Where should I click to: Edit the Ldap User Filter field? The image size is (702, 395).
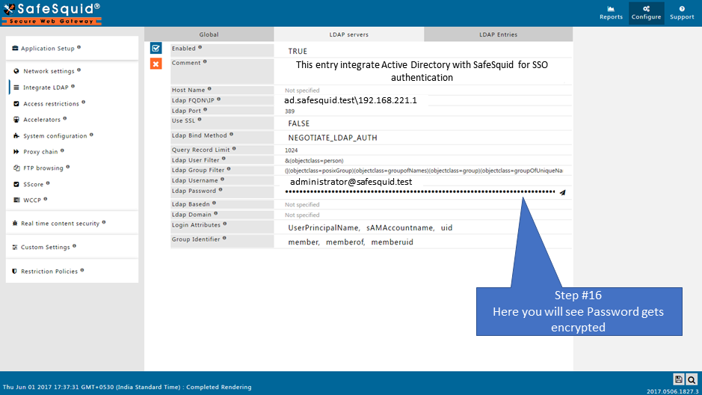click(423, 160)
